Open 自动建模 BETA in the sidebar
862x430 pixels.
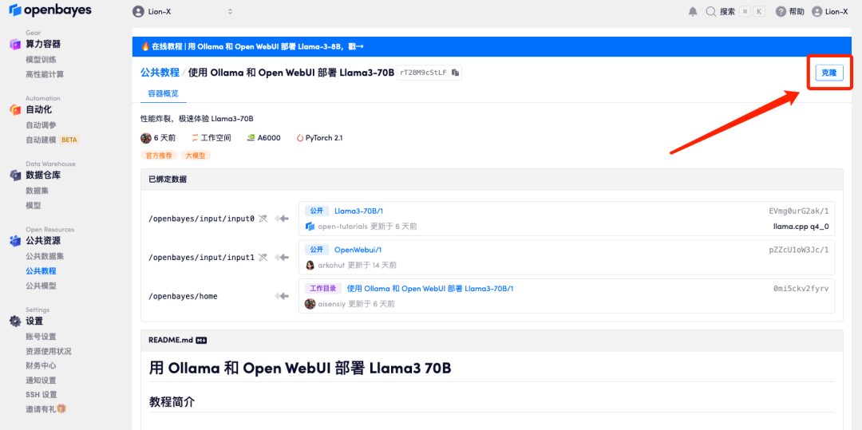(x=52, y=140)
